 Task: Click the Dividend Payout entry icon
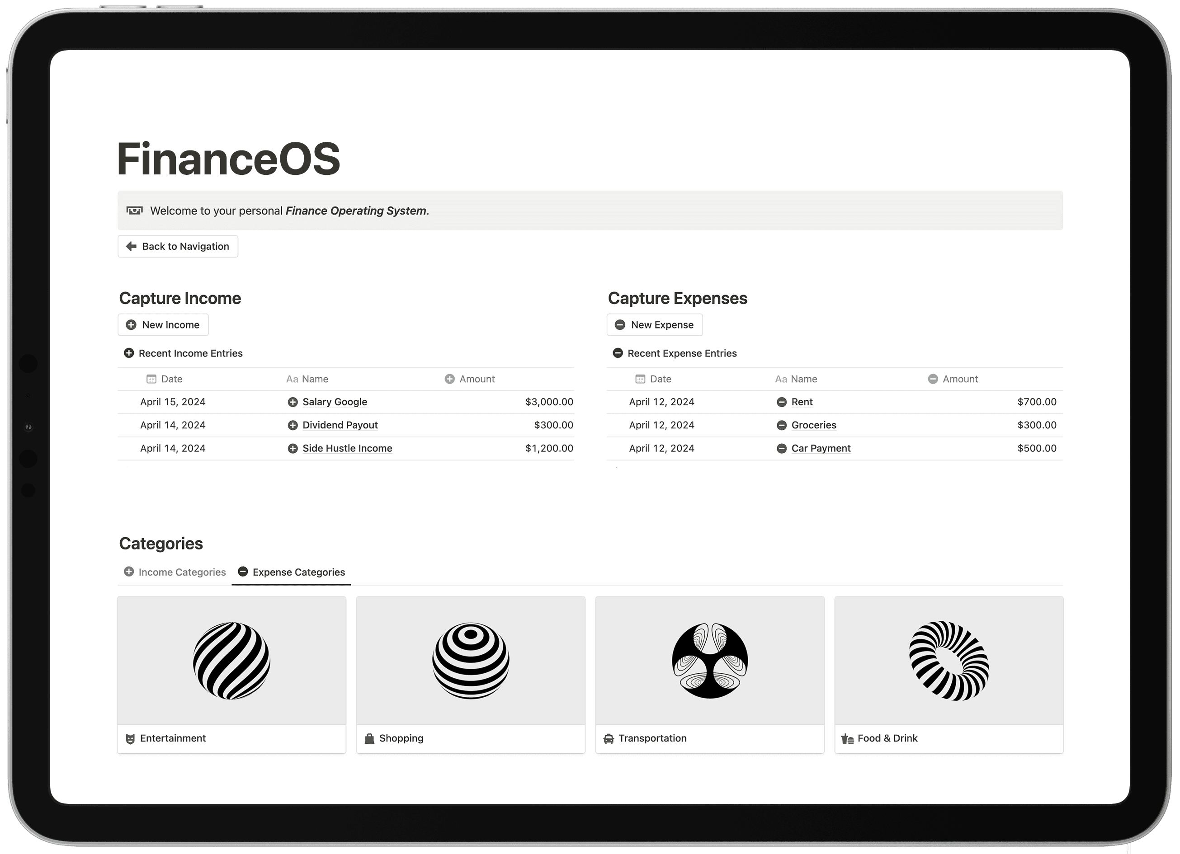pyautogui.click(x=292, y=424)
